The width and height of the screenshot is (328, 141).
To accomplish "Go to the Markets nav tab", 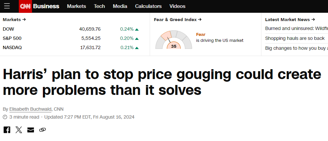I will [76, 6].
